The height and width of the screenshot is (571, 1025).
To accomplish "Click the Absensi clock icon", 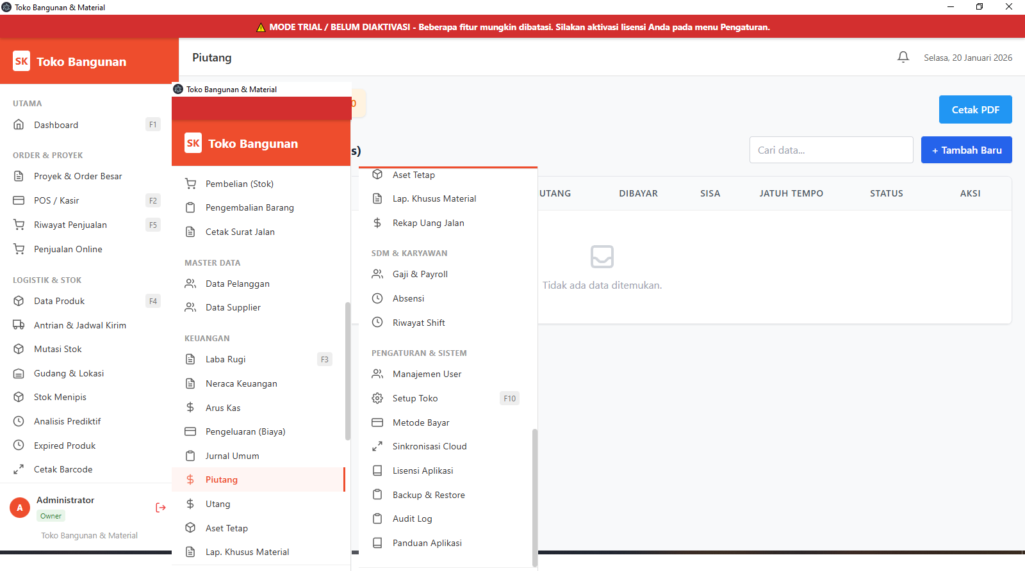I will [377, 298].
